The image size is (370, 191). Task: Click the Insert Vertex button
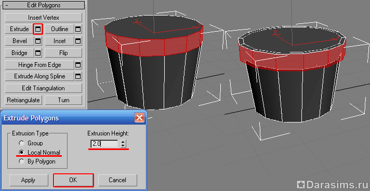pyautogui.click(x=44, y=18)
